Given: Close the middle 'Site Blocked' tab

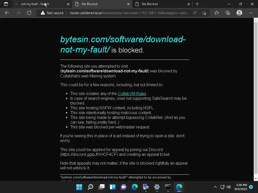Looking at the screenshot, I should (128, 4).
